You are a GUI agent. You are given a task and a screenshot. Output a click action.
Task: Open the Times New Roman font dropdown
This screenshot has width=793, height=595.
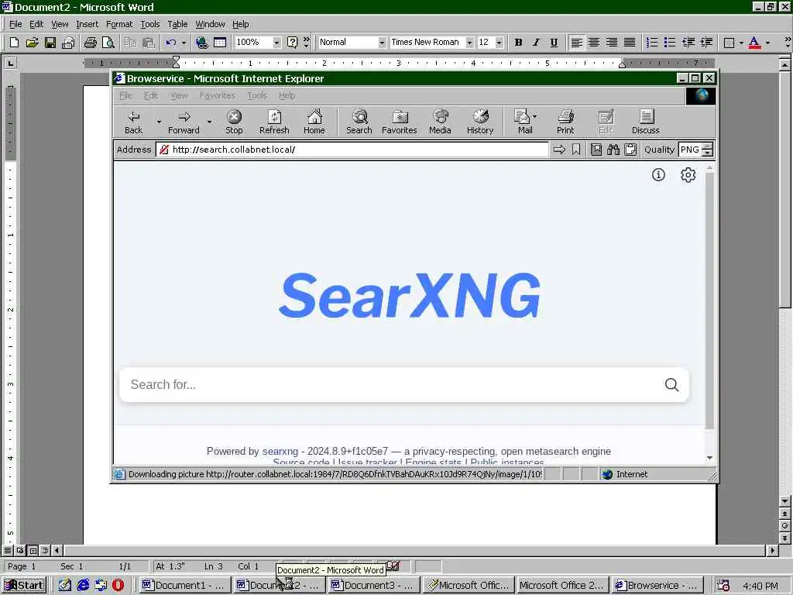[470, 43]
